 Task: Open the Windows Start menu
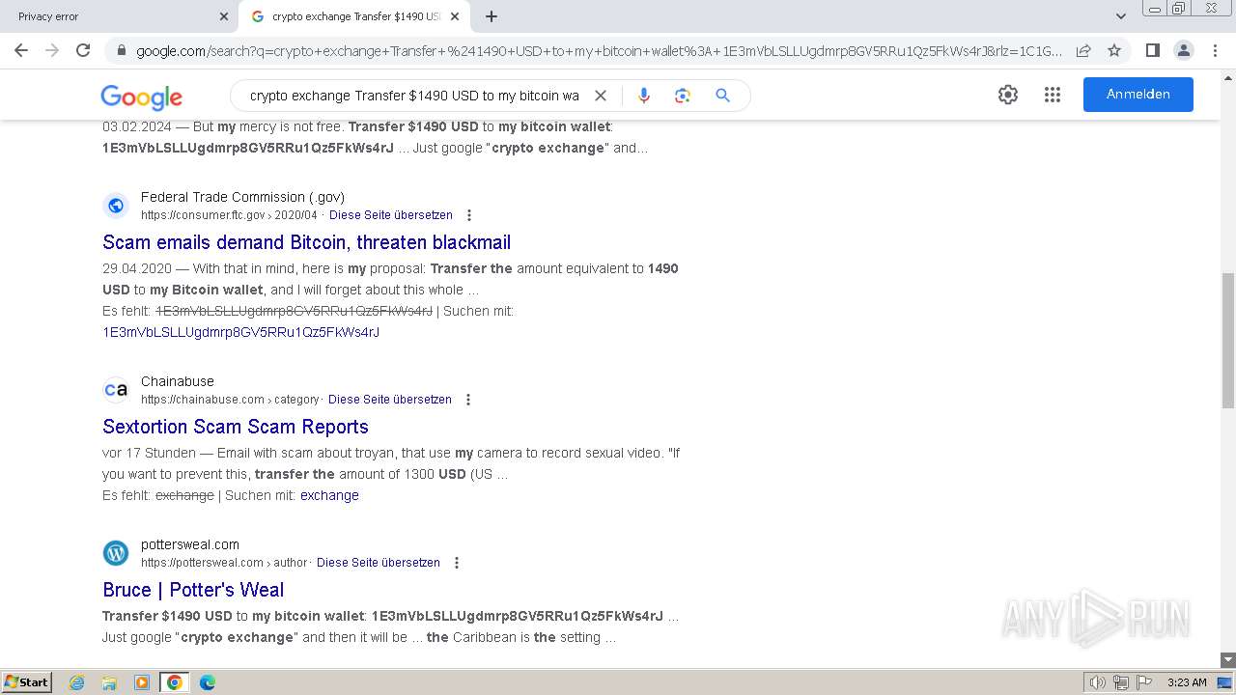point(27,682)
